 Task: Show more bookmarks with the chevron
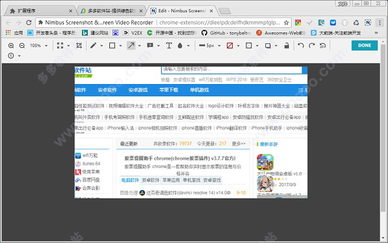pos(376,32)
